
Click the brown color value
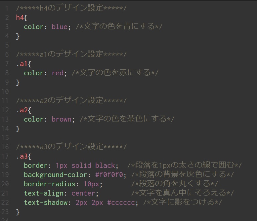click(61, 119)
